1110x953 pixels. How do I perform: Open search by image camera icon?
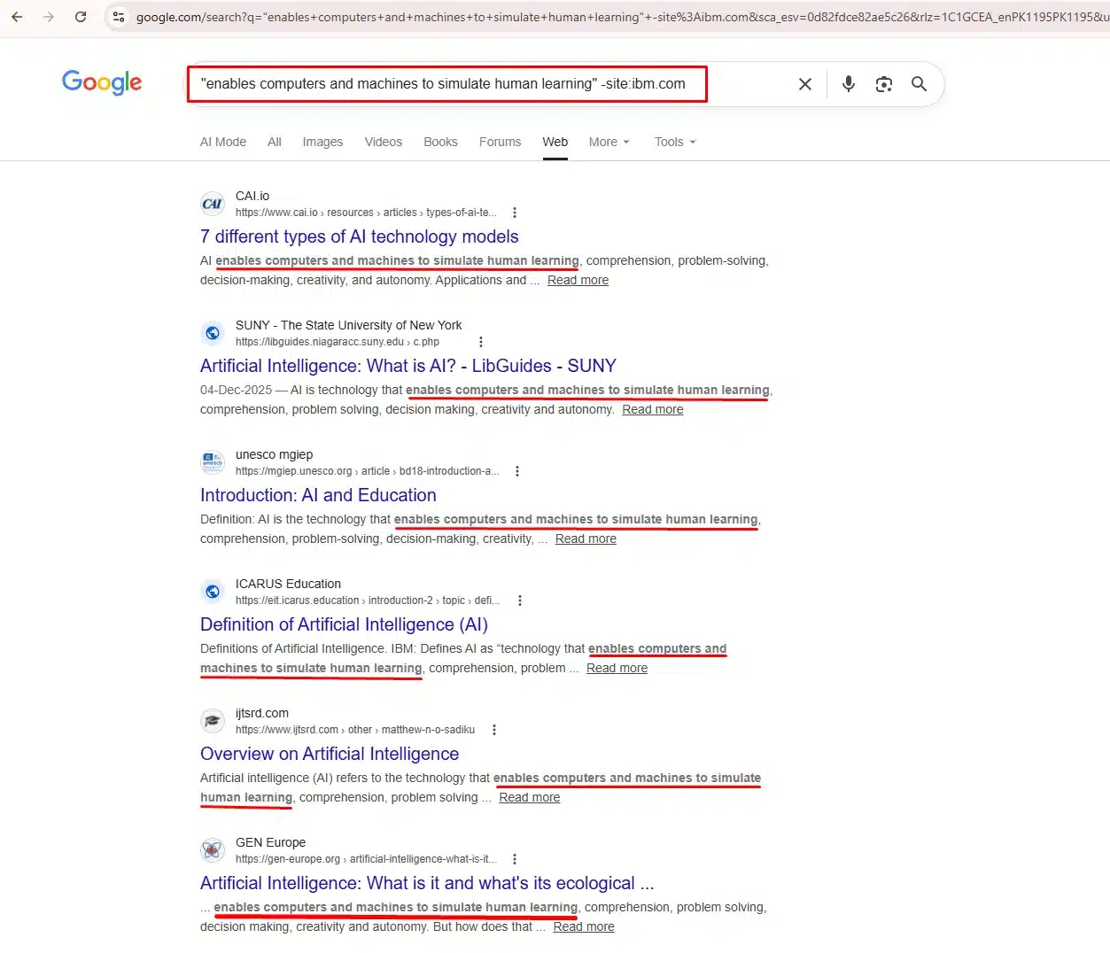tap(884, 84)
